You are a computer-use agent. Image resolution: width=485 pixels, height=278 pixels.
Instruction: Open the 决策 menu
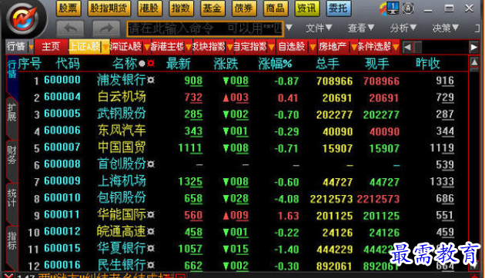445,28
